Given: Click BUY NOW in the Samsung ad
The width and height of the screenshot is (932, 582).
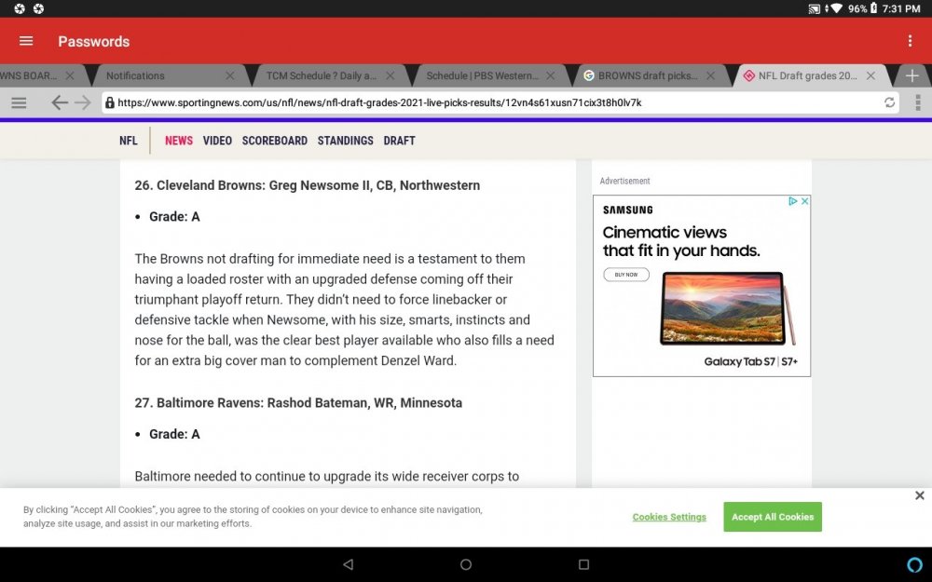Looking at the screenshot, I should tap(626, 275).
